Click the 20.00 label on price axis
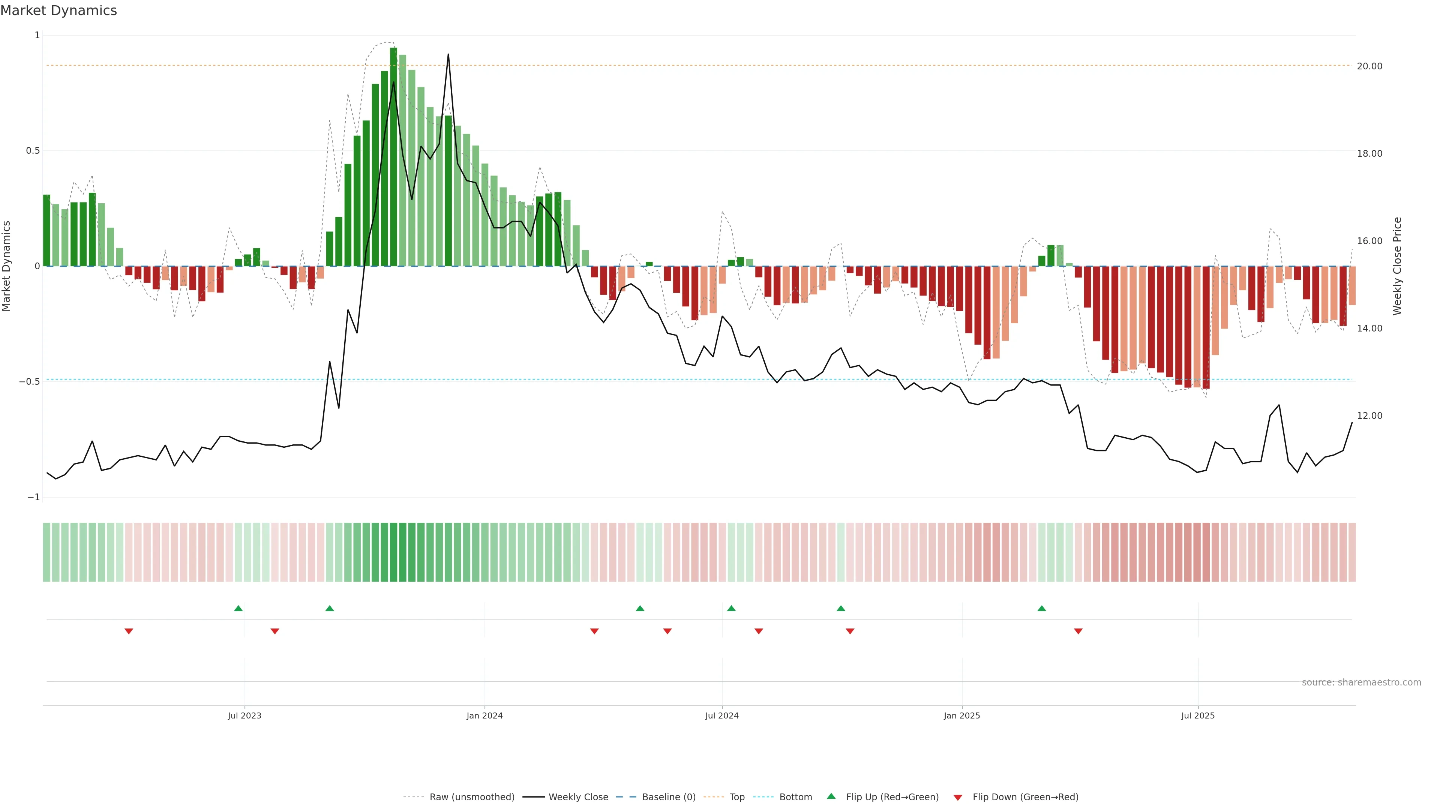The width and height of the screenshot is (1440, 810). tap(1369, 66)
